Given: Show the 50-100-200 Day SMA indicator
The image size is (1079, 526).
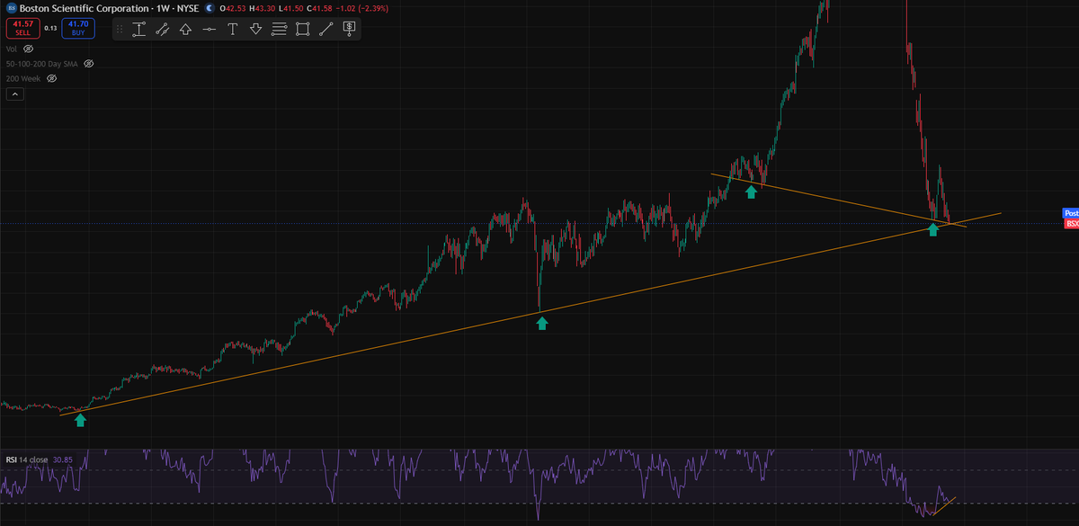Looking at the screenshot, I should (89, 64).
